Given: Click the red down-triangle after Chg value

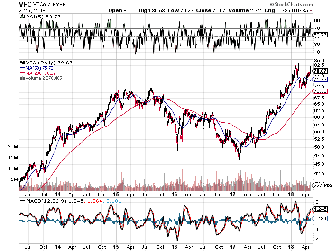Looking at the screenshot, I should [311, 11].
